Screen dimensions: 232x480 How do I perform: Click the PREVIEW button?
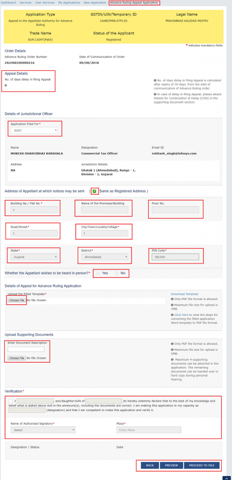tap(172, 465)
